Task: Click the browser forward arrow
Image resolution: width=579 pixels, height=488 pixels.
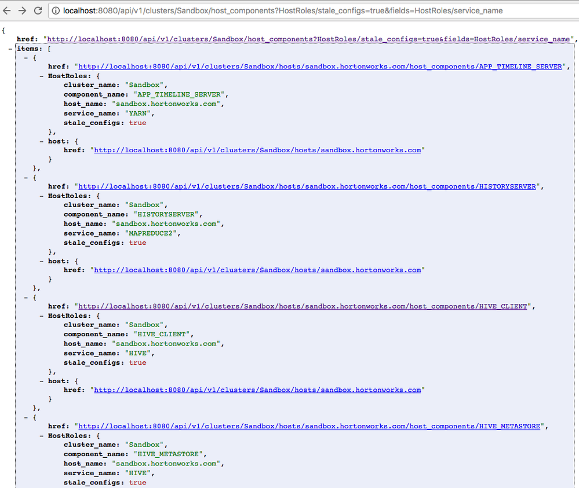Action: (x=21, y=10)
